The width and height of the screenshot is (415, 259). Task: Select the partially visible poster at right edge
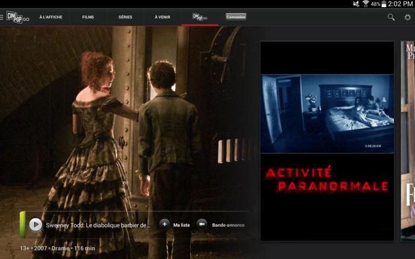(x=408, y=141)
